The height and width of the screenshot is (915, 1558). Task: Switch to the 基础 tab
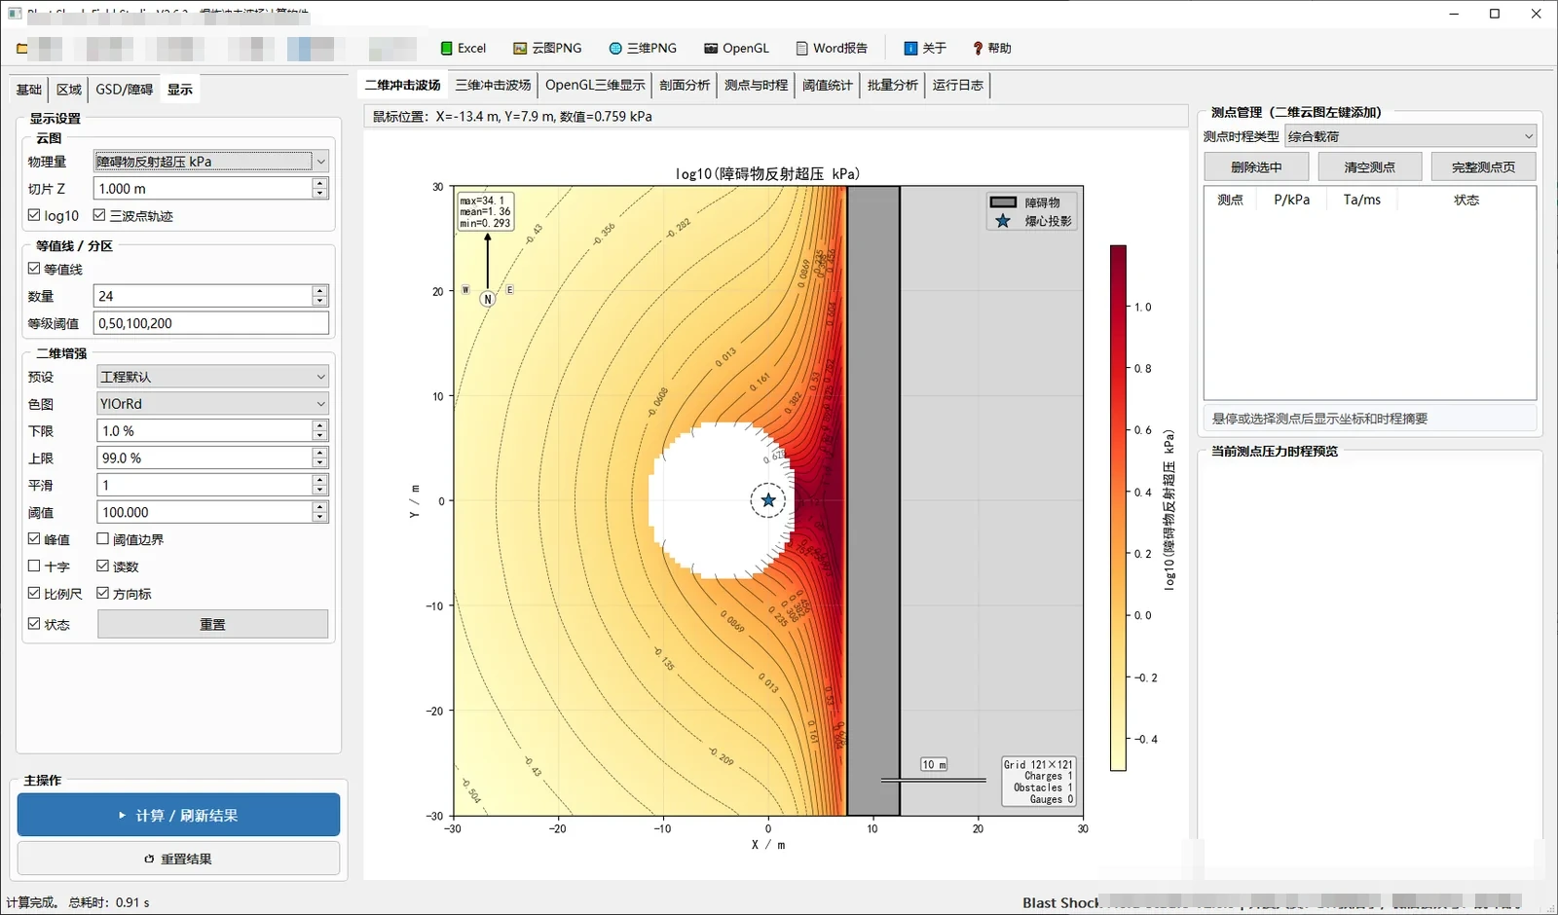pos(29,90)
